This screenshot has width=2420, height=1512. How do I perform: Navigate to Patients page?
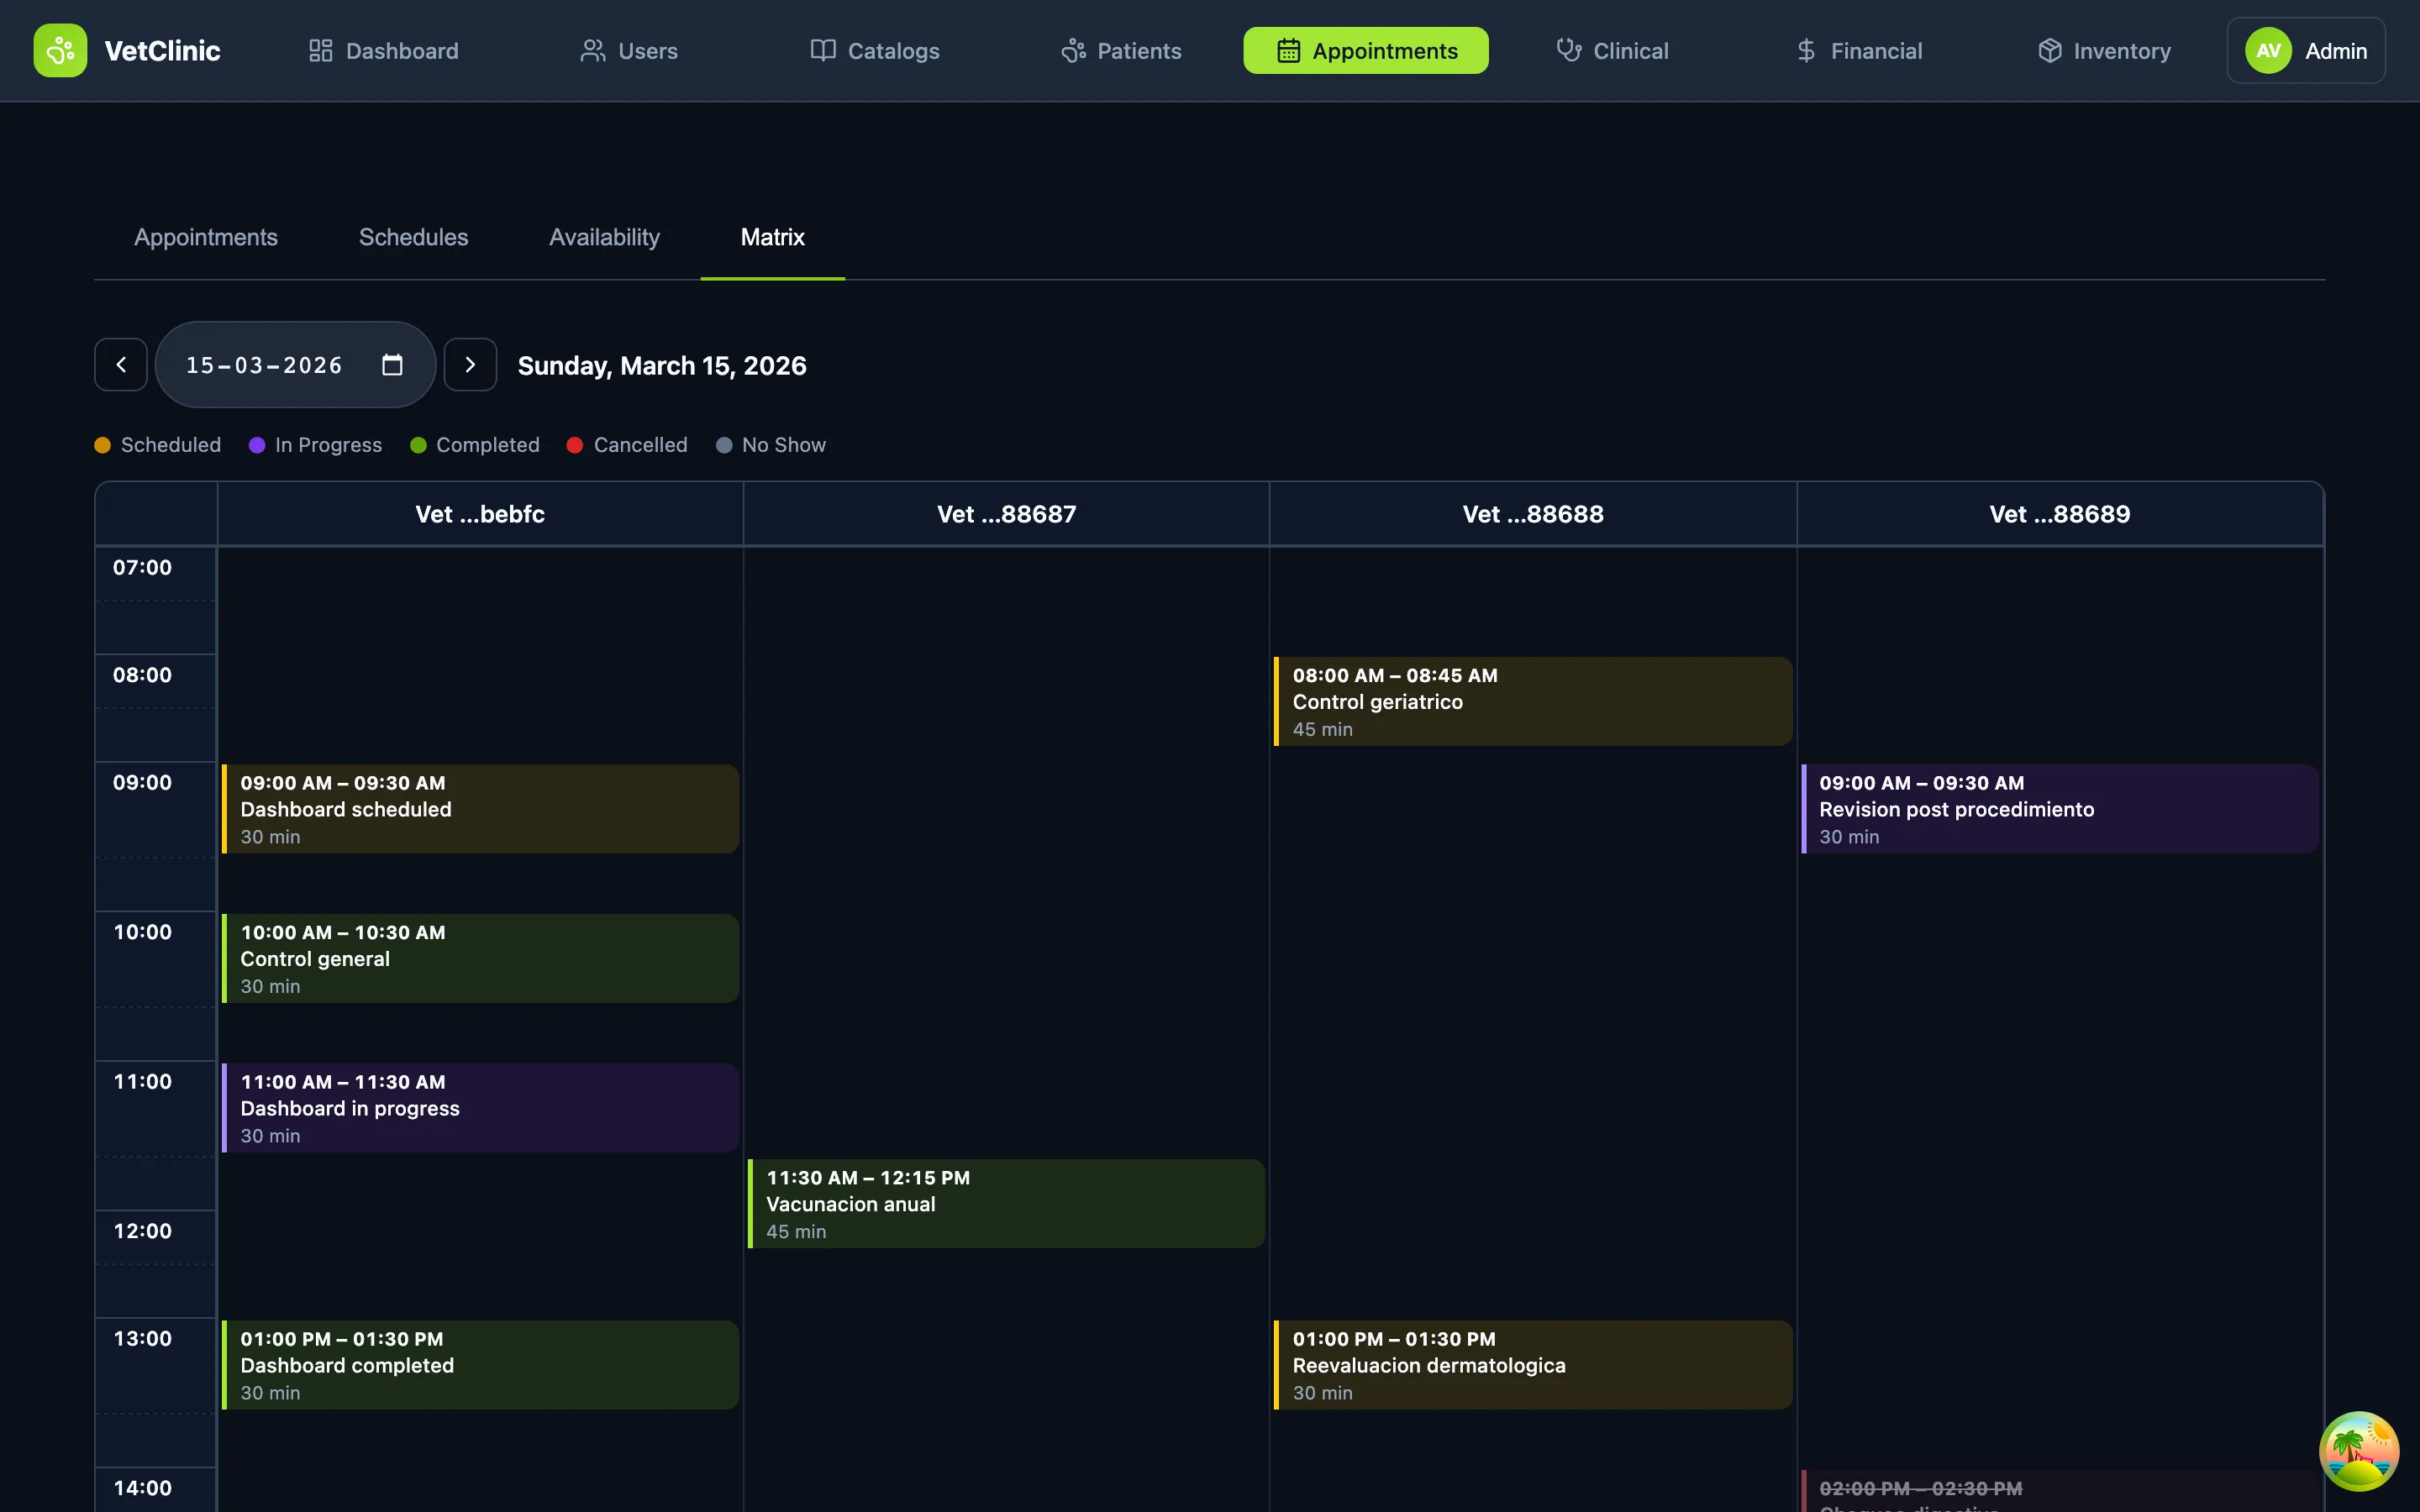point(1120,51)
